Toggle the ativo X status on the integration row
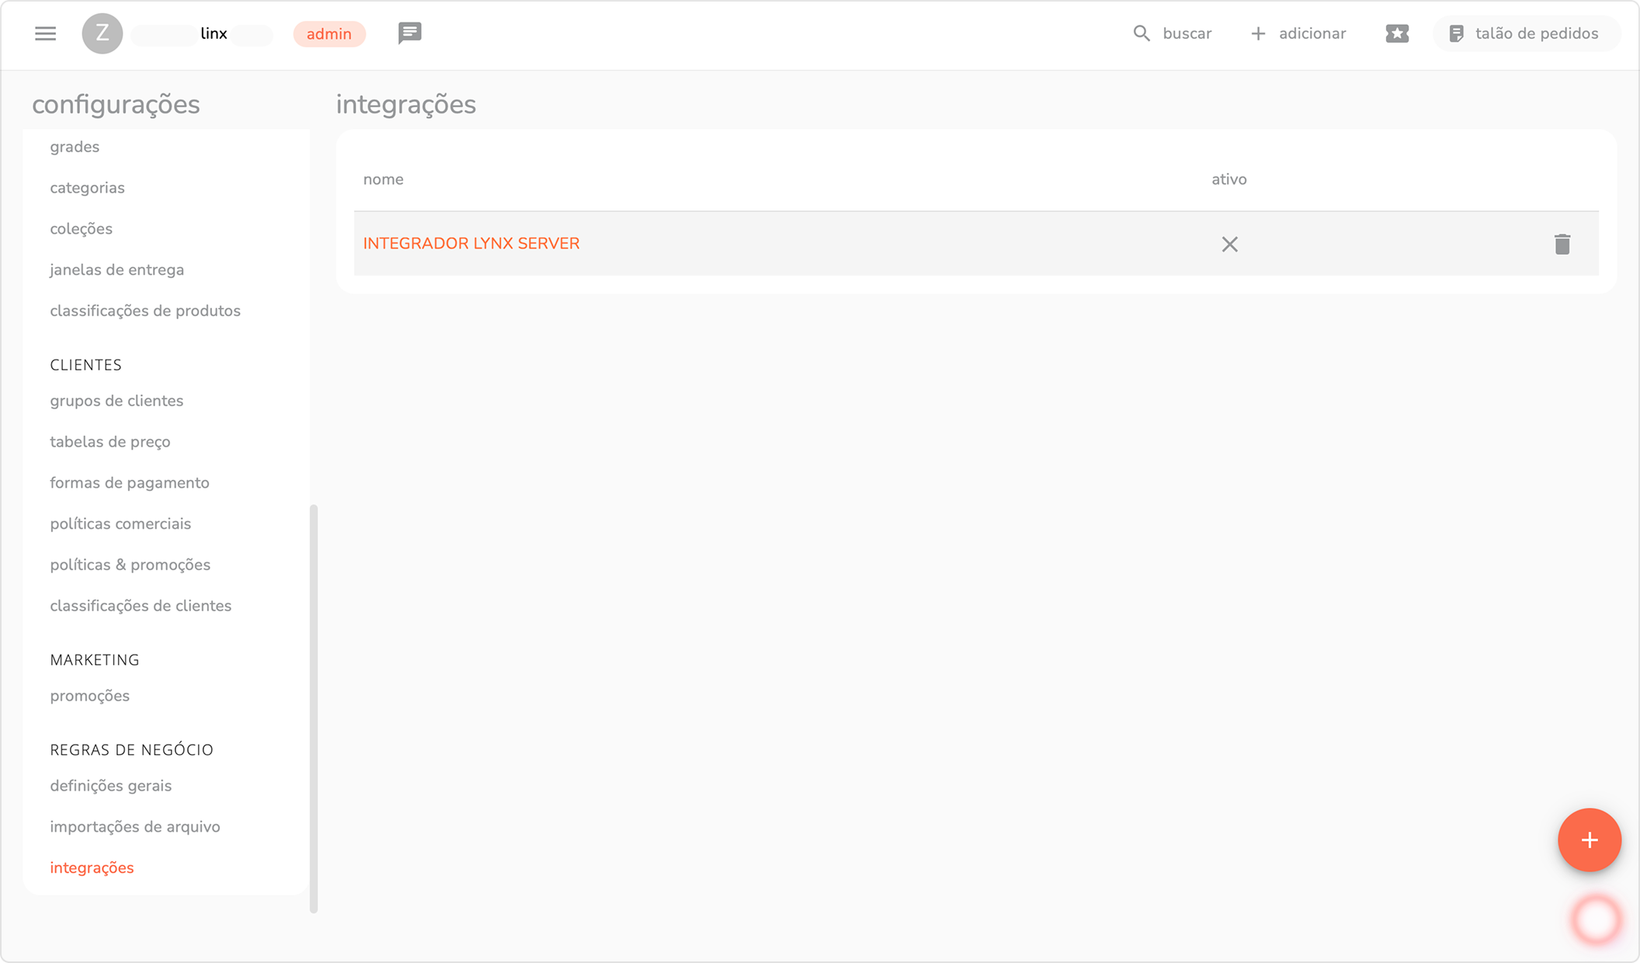Image resolution: width=1640 pixels, height=963 pixels. point(1229,244)
